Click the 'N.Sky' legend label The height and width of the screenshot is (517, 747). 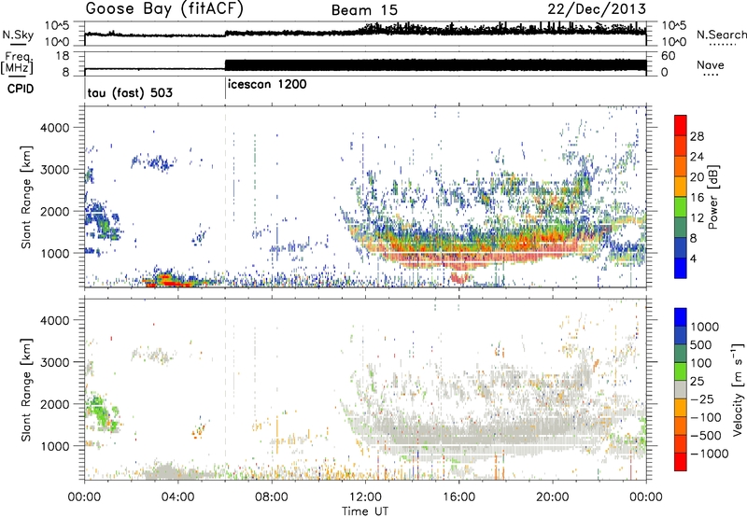click(x=18, y=35)
